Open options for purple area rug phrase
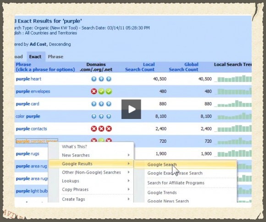 click(31, 166)
